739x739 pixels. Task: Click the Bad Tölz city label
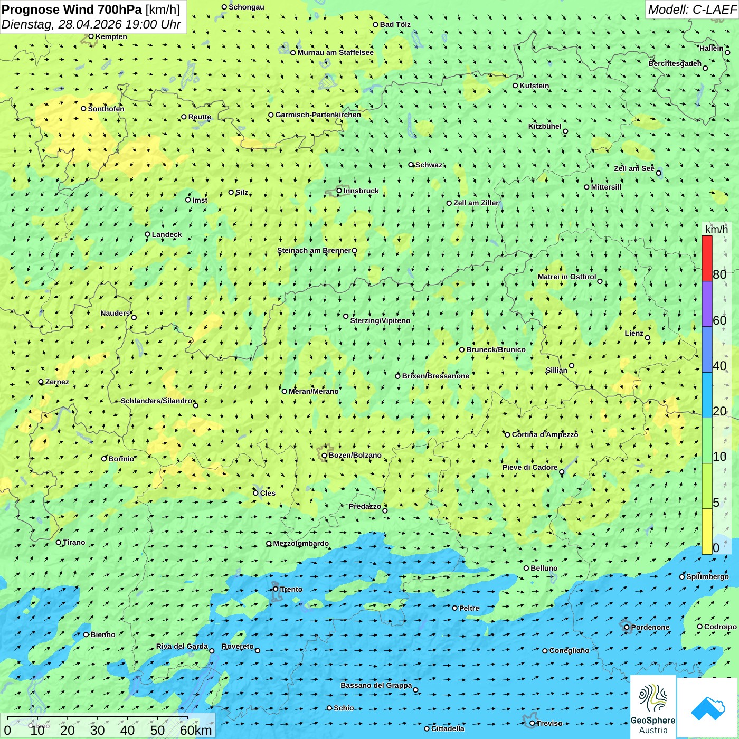(395, 24)
